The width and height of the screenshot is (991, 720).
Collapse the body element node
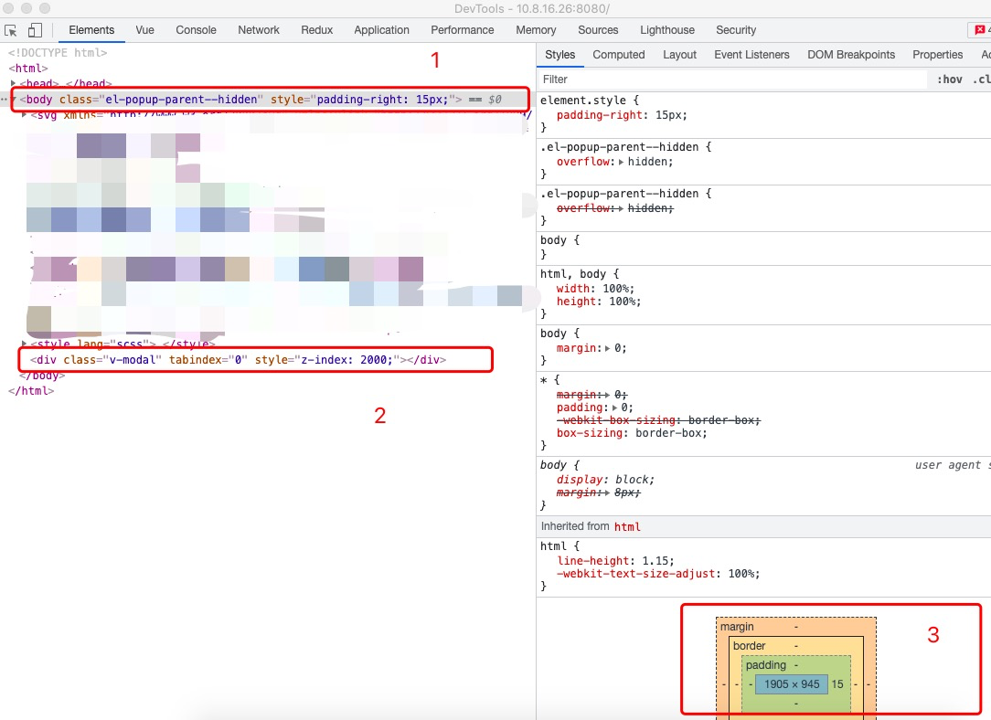[14, 100]
